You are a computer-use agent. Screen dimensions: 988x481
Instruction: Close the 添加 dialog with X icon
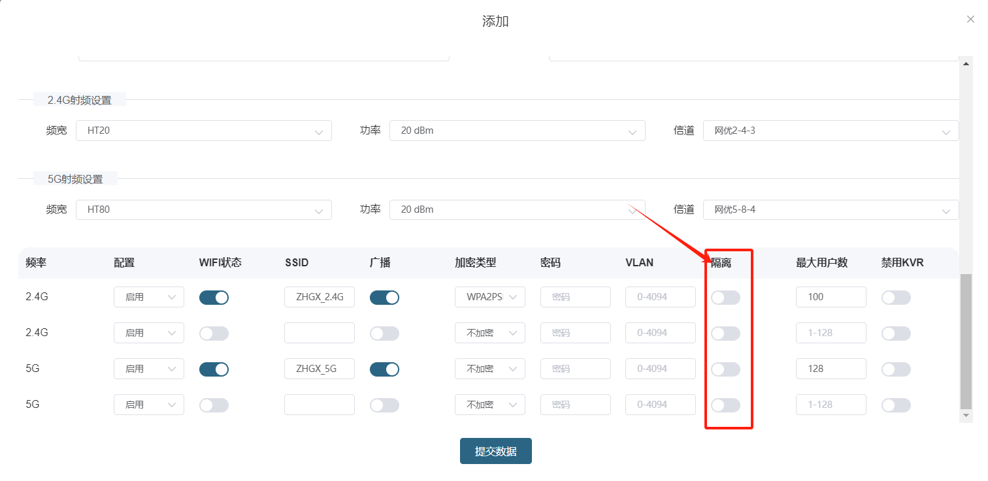coord(970,20)
